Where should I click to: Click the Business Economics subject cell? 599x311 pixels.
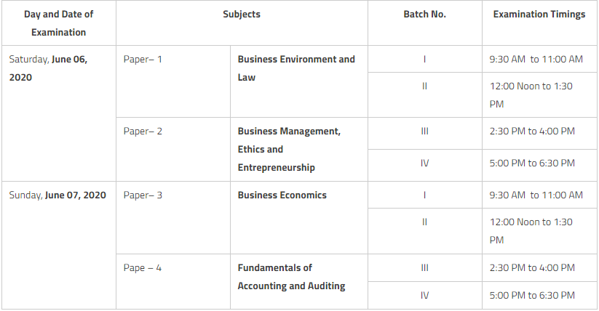298,217
